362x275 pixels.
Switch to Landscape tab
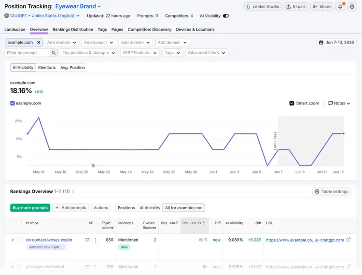coord(15,29)
